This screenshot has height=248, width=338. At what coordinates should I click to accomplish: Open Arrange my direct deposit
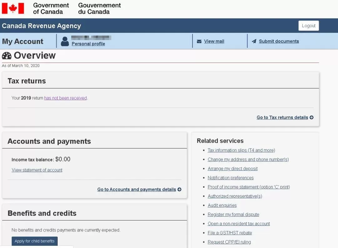[x=233, y=169]
